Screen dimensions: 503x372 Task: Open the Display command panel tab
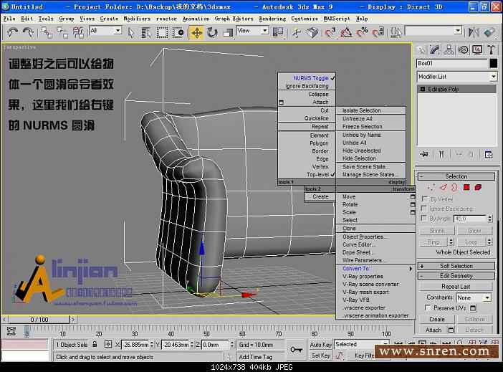pyautogui.click(x=477, y=49)
